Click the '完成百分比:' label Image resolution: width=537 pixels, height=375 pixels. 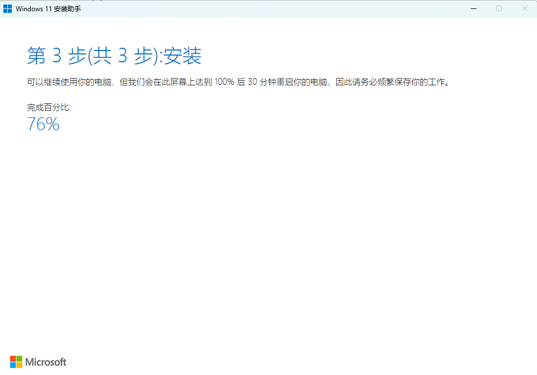coord(49,107)
